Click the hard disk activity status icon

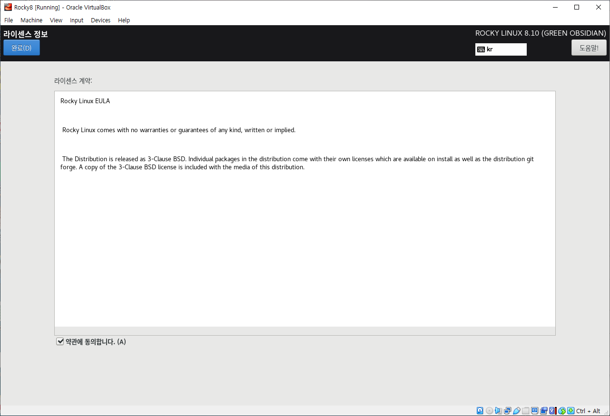point(480,411)
